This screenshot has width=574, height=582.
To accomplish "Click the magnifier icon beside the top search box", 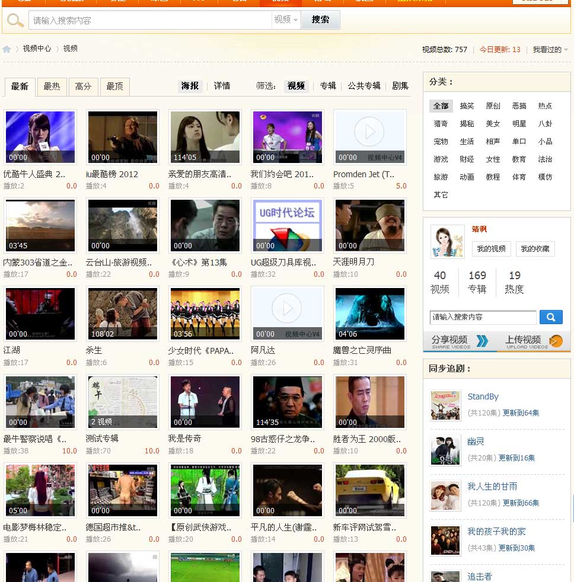I will [15, 20].
